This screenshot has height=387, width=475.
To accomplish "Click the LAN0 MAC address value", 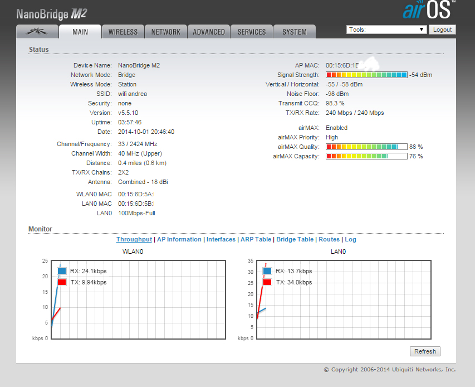I will 136,204.
